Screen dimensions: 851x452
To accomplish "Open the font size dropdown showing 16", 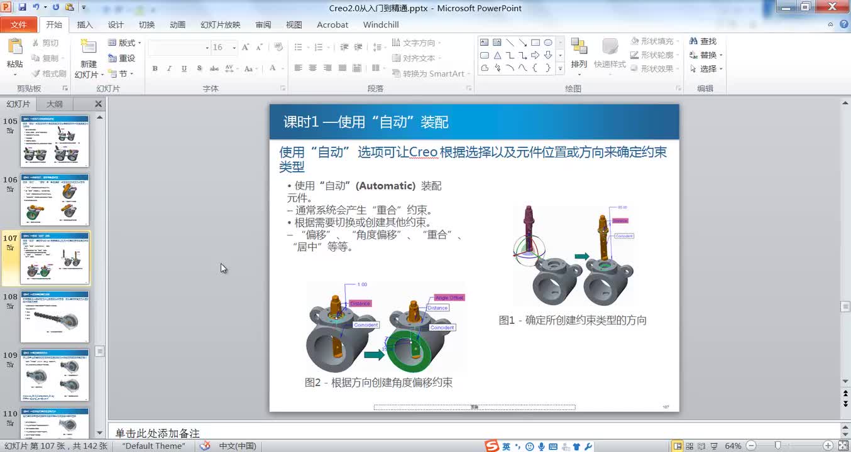I will tap(234, 48).
